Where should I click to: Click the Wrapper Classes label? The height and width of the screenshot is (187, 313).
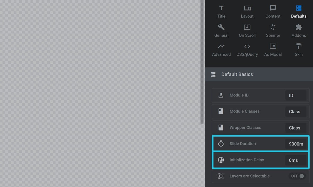(x=245, y=128)
